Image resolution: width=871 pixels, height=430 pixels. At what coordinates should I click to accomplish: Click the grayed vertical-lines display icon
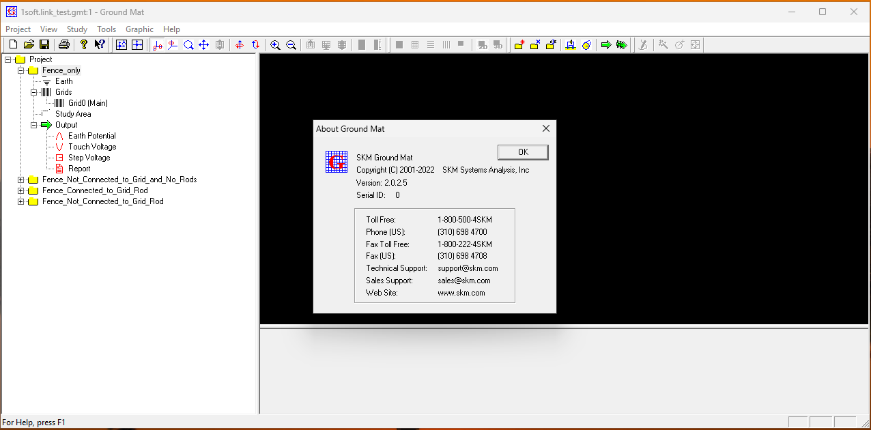446,45
